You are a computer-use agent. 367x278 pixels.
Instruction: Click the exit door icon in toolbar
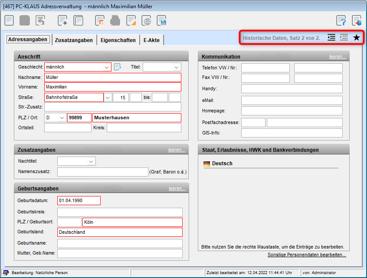(x=357, y=20)
